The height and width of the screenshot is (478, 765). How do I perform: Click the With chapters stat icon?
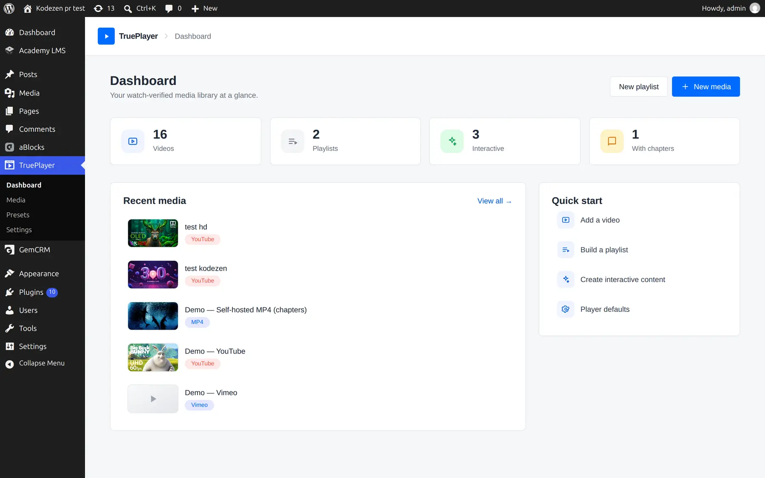[x=612, y=141]
